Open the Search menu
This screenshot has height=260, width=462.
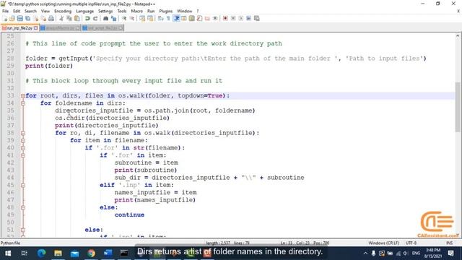30,12
